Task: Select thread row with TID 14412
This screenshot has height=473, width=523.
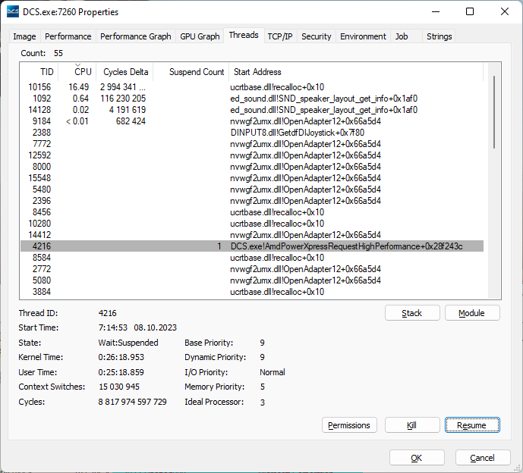Action: 252,235
